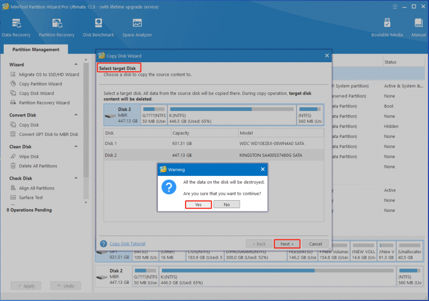429x301 pixels.
Task: Select Surface Test option
Action: pyautogui.click(x=31, y=197)
